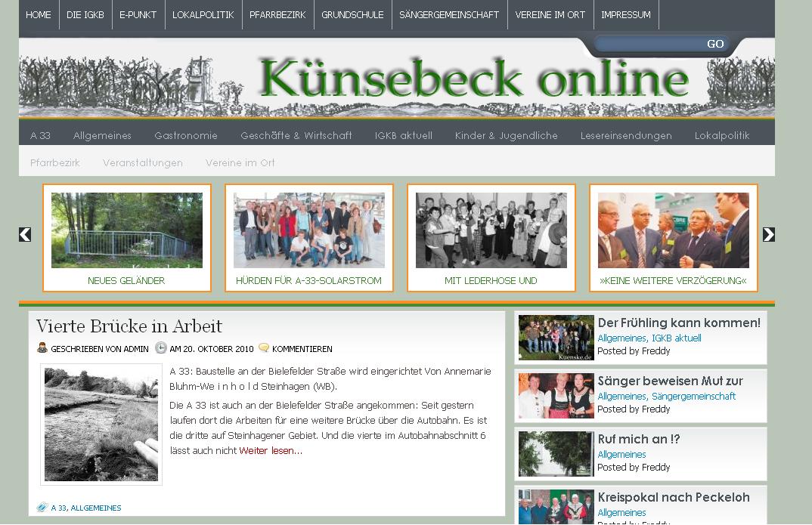
Task: Open the GRUNDSCHULE menu item
Action: (x=352, y=15)
